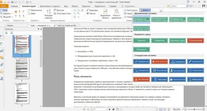Open the attachments paperclip panel
This screenshot has width=207, height=111.
point(2,65)
